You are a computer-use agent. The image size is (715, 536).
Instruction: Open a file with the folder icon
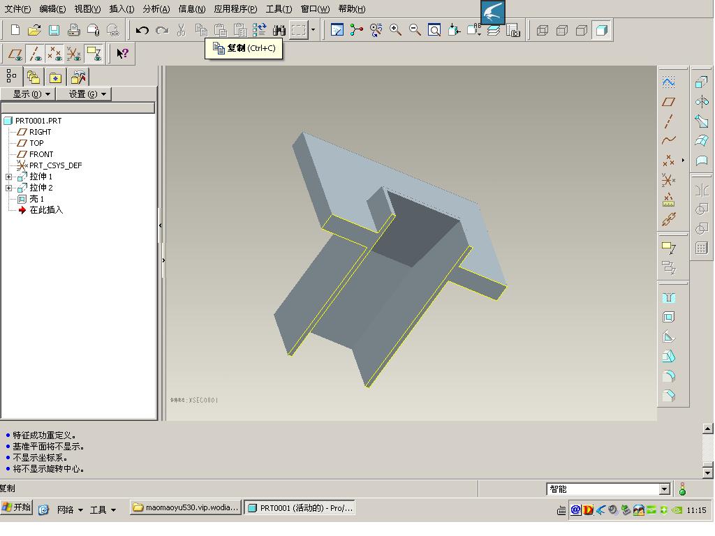34,30
